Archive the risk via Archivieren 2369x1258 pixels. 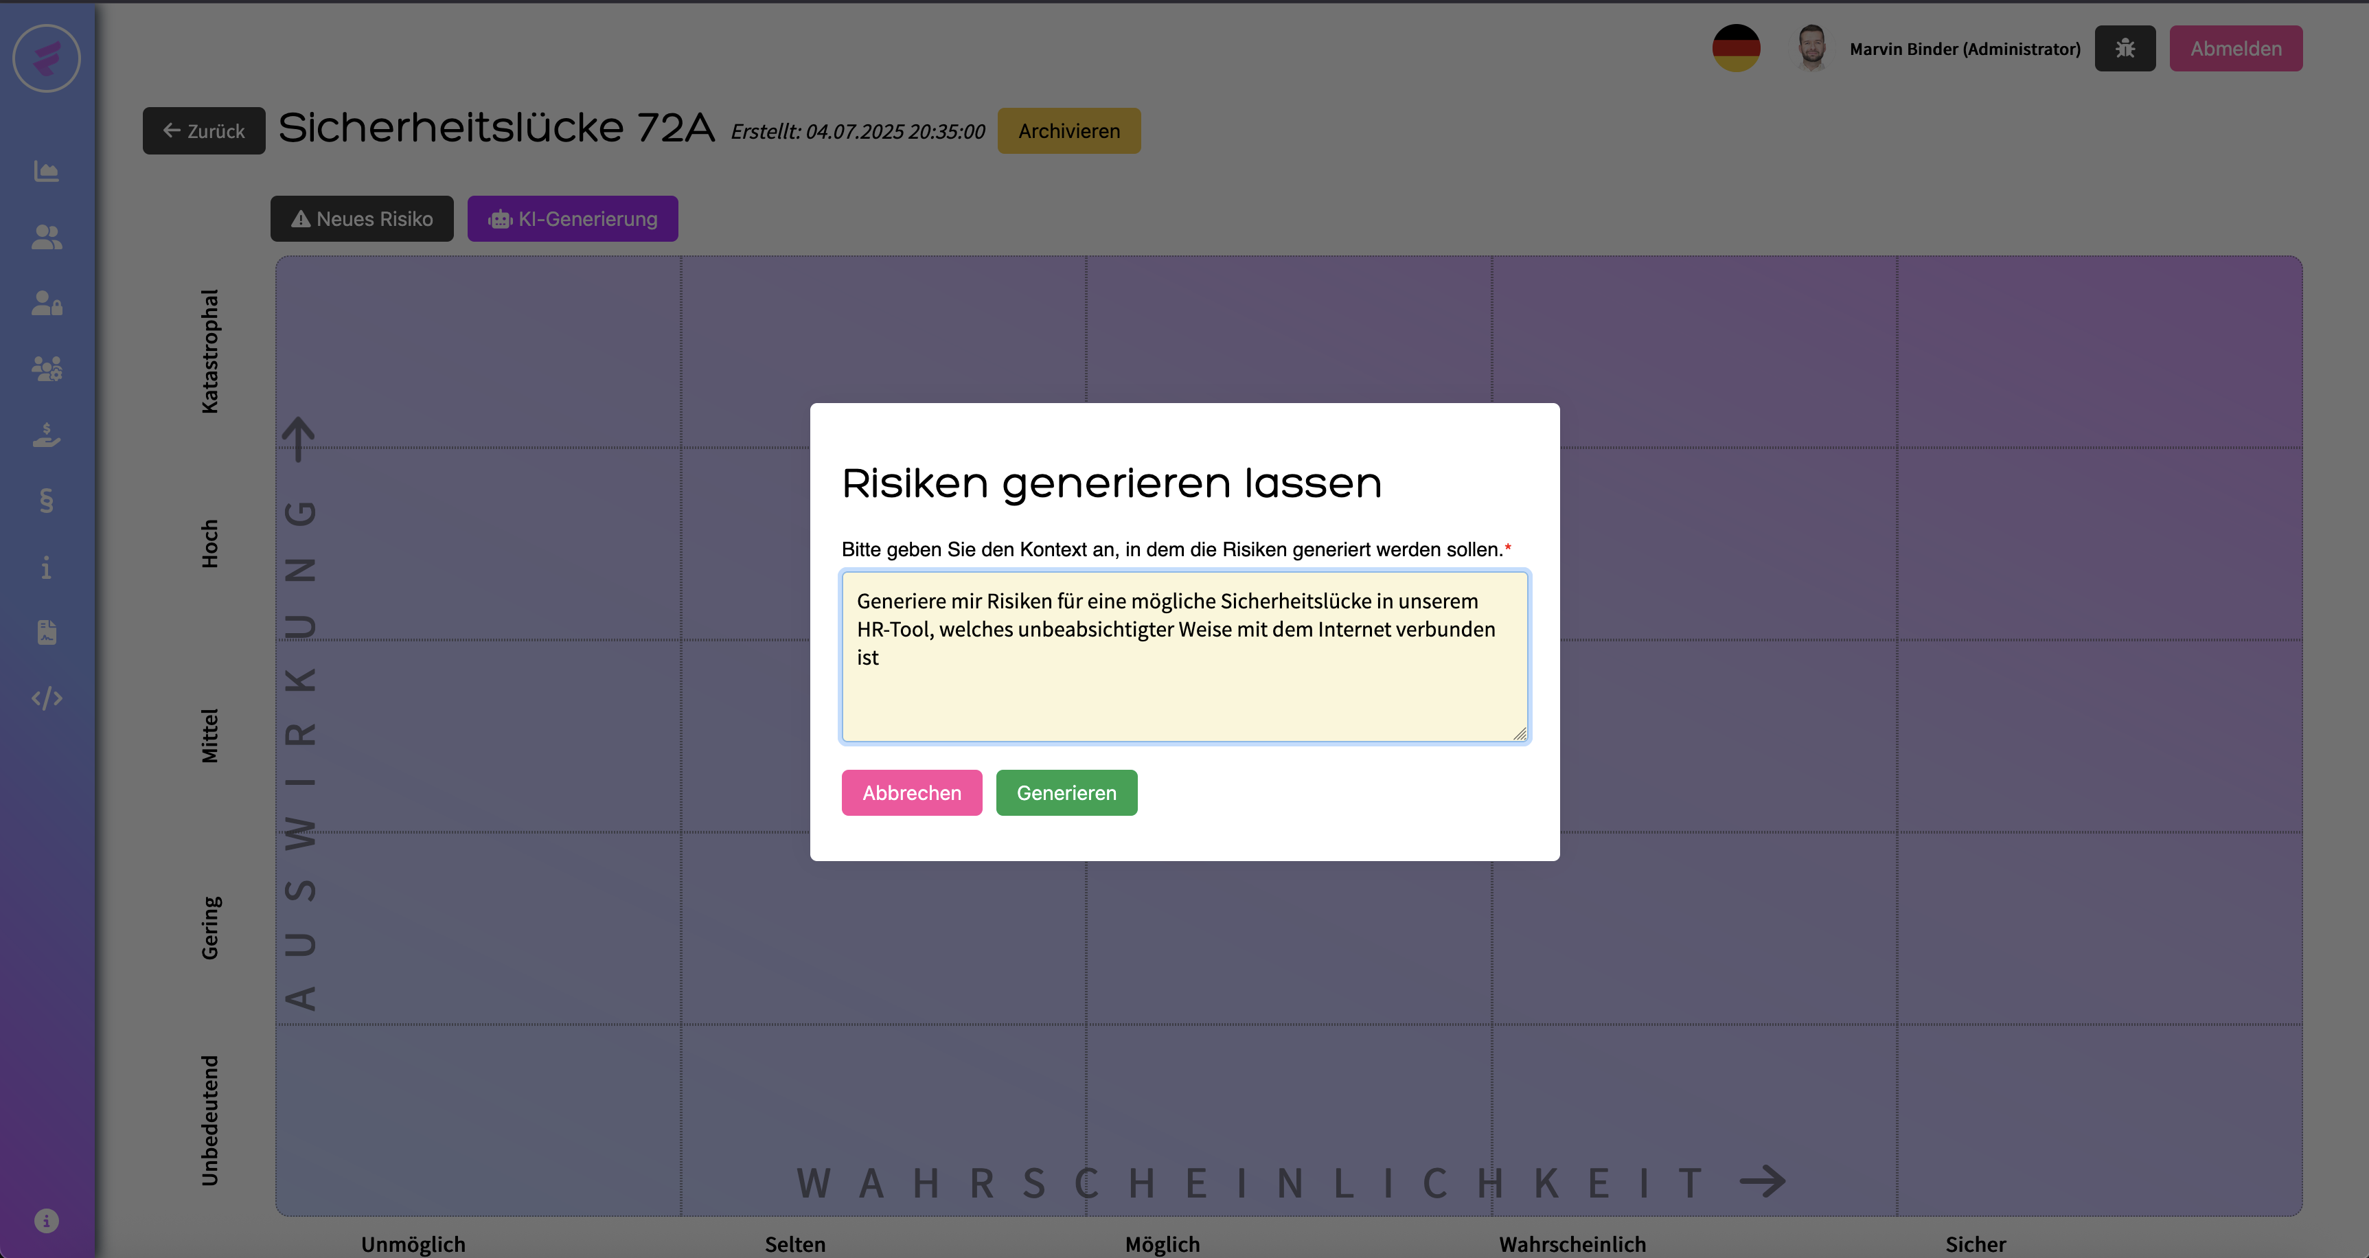point(1068,130)
